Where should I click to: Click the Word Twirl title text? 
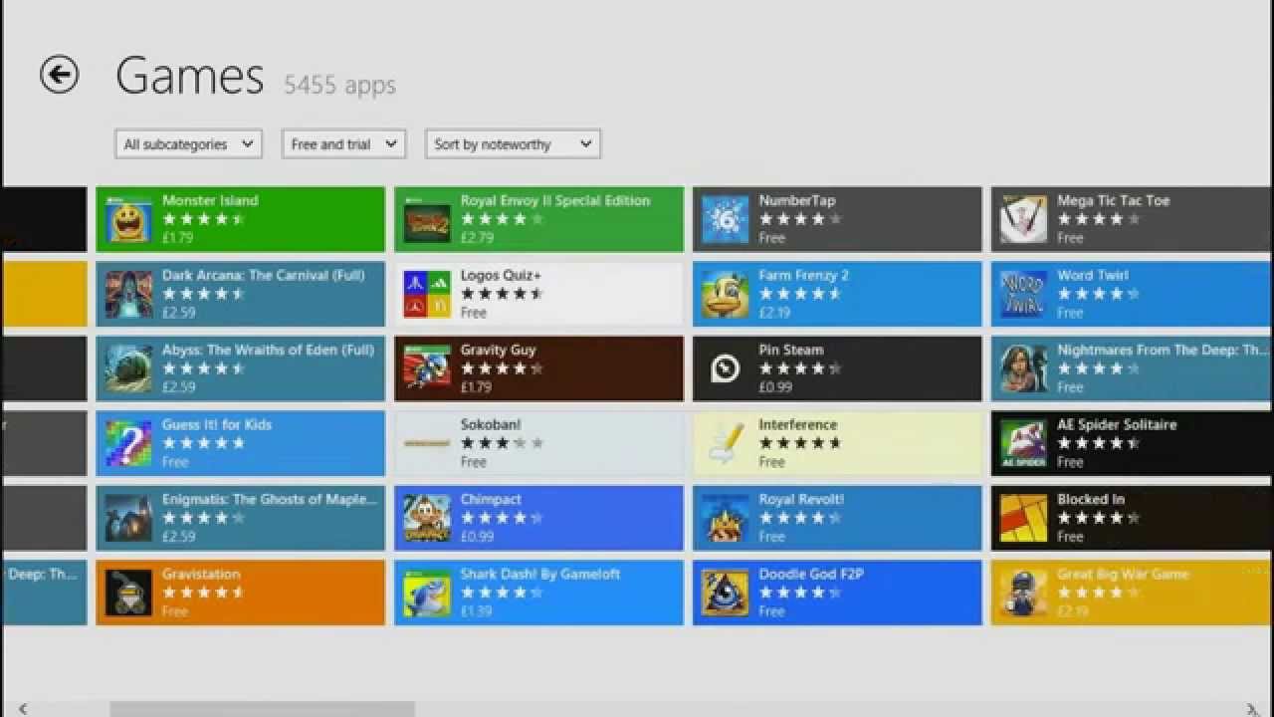coord(1093,275)
